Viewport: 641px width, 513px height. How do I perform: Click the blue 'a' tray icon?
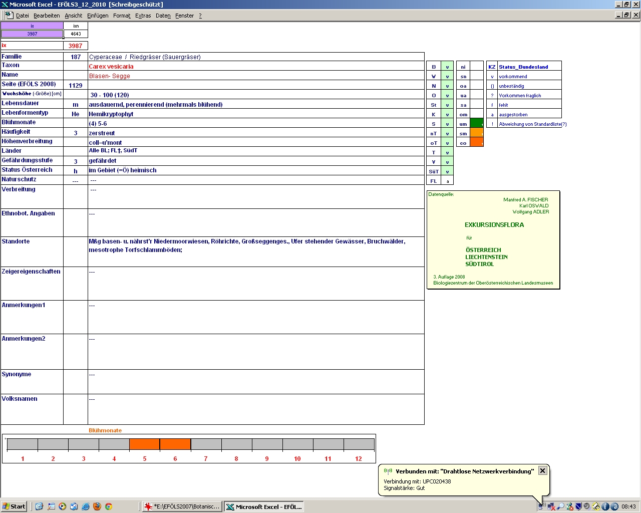614,506
